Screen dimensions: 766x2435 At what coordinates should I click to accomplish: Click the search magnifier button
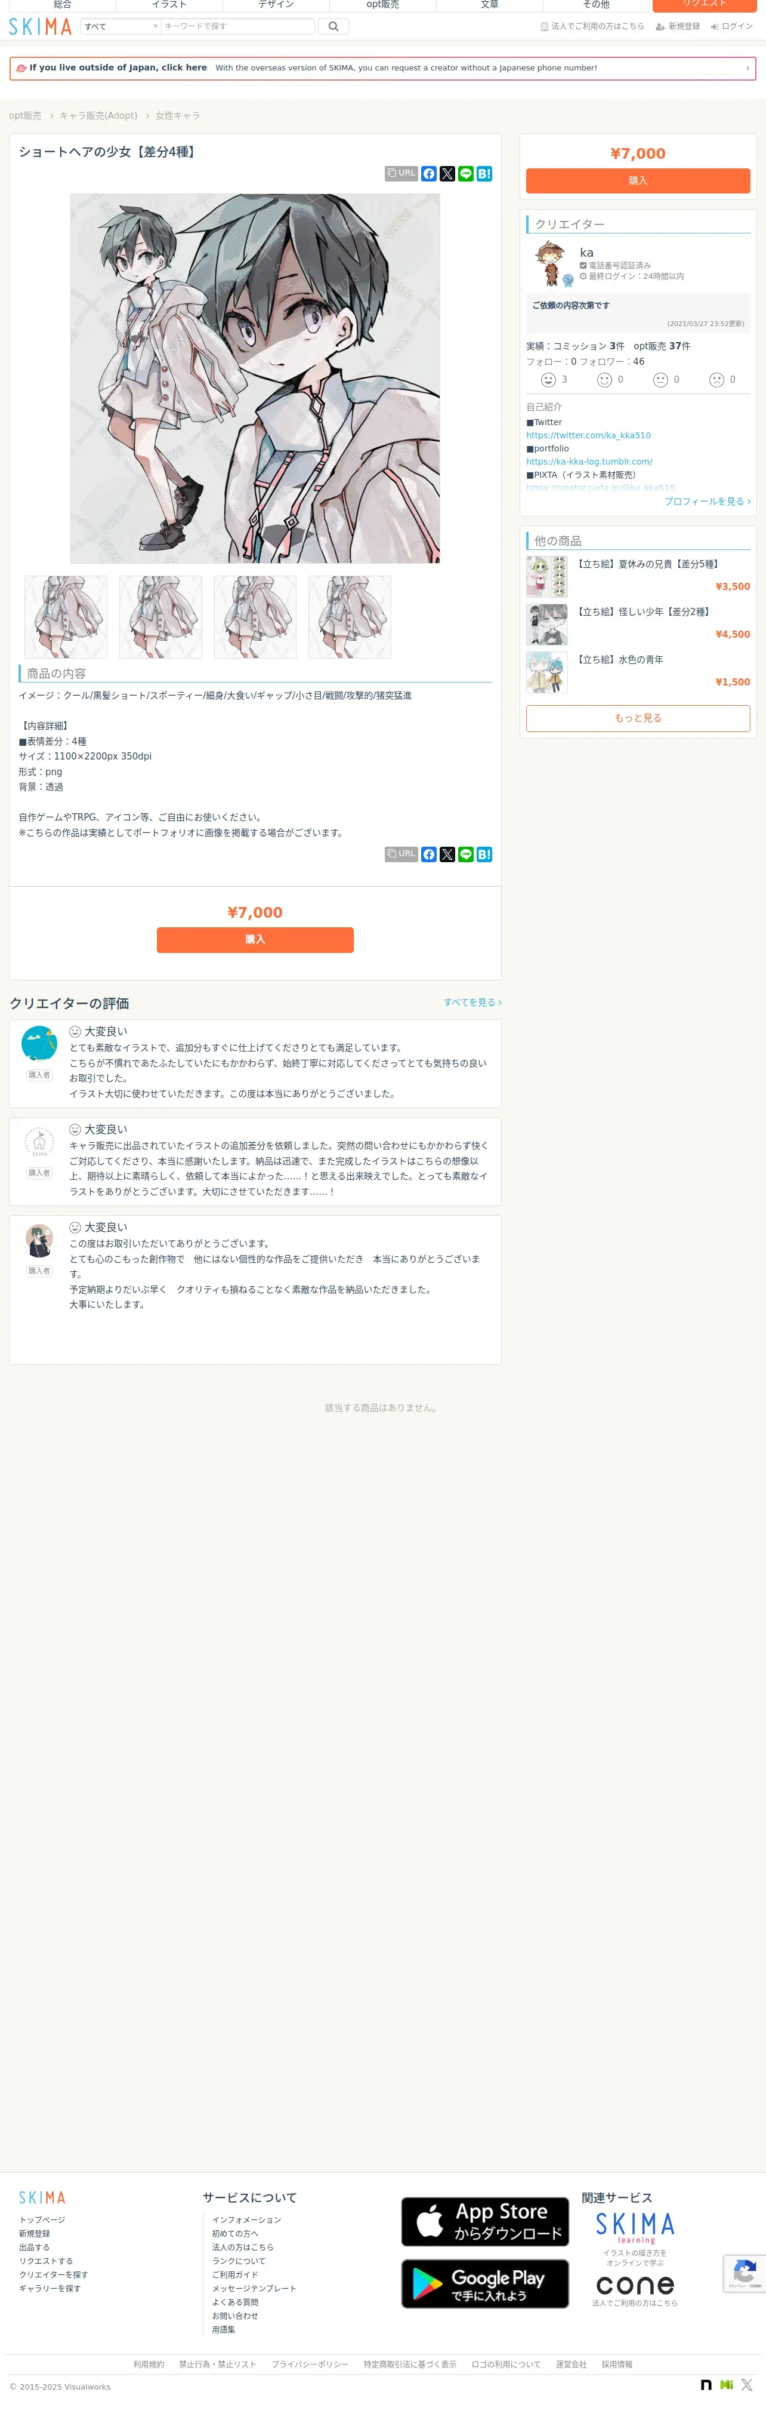pyautogui.click(x=333, y=26)
